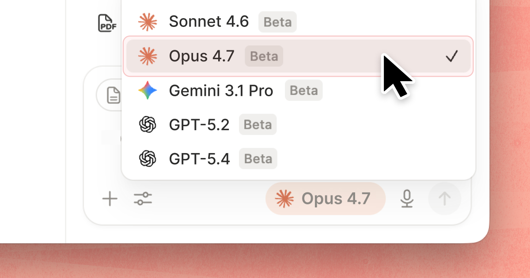Image resolution: width=530 pixels, height=278 pixels.
Task: Pick GPT-5.4 from the dropdown list
Action: pos(298,158)
